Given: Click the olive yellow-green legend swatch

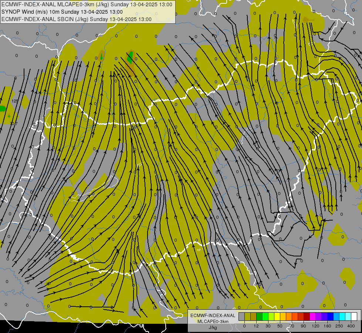Looking at the screenshot, I should 247,317.
